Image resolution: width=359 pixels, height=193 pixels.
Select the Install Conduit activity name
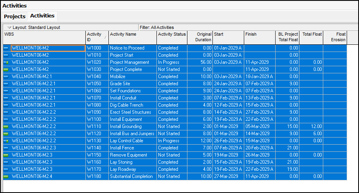tap(123, 98)
